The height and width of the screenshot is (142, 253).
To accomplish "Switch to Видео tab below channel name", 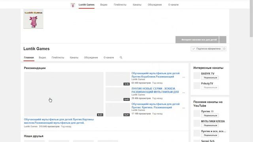I will (42, 58).
